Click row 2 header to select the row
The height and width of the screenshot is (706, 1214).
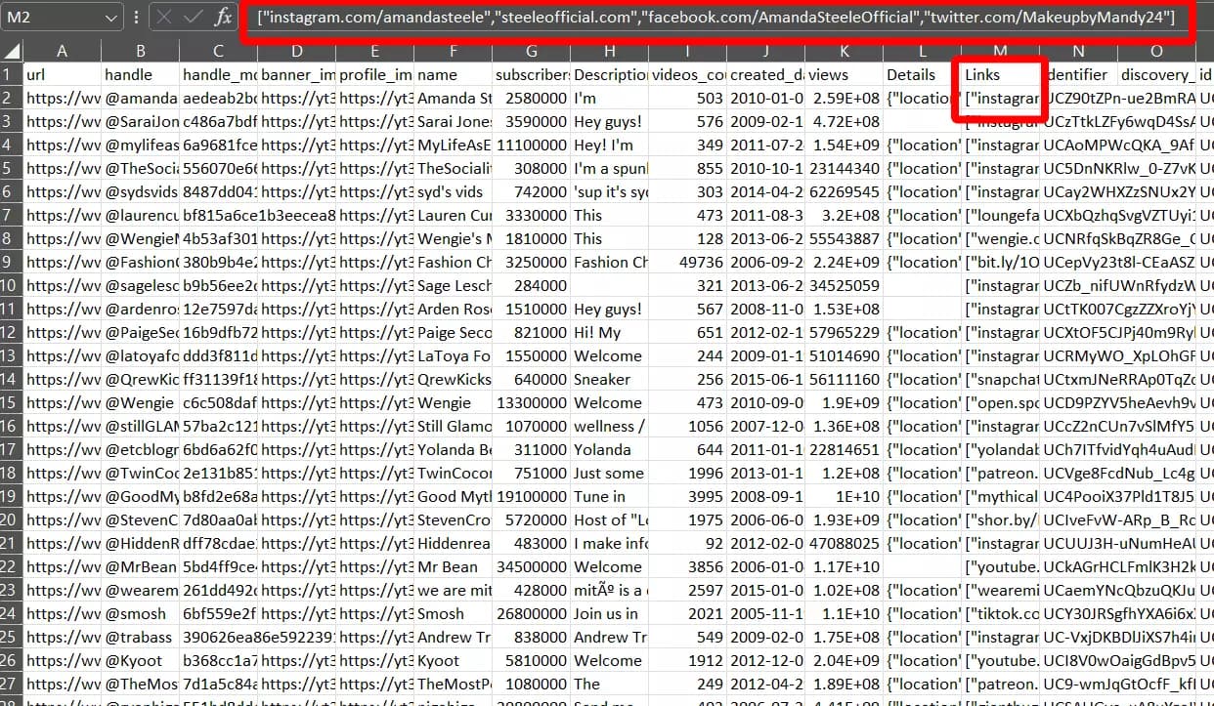(12, 98)
